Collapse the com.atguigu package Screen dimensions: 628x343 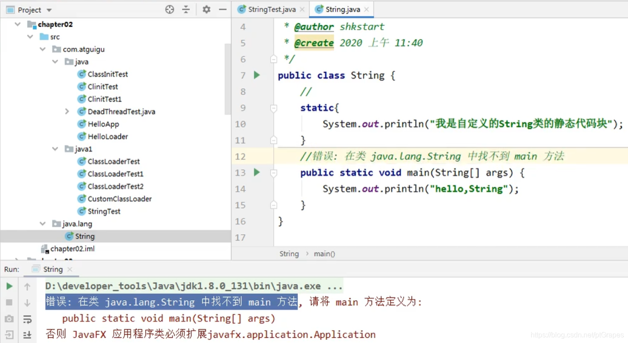click(x=42, y=49)
